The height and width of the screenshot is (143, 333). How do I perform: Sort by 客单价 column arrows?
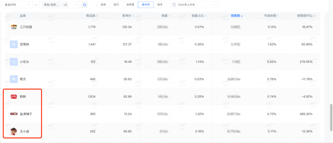click(133, 16)
